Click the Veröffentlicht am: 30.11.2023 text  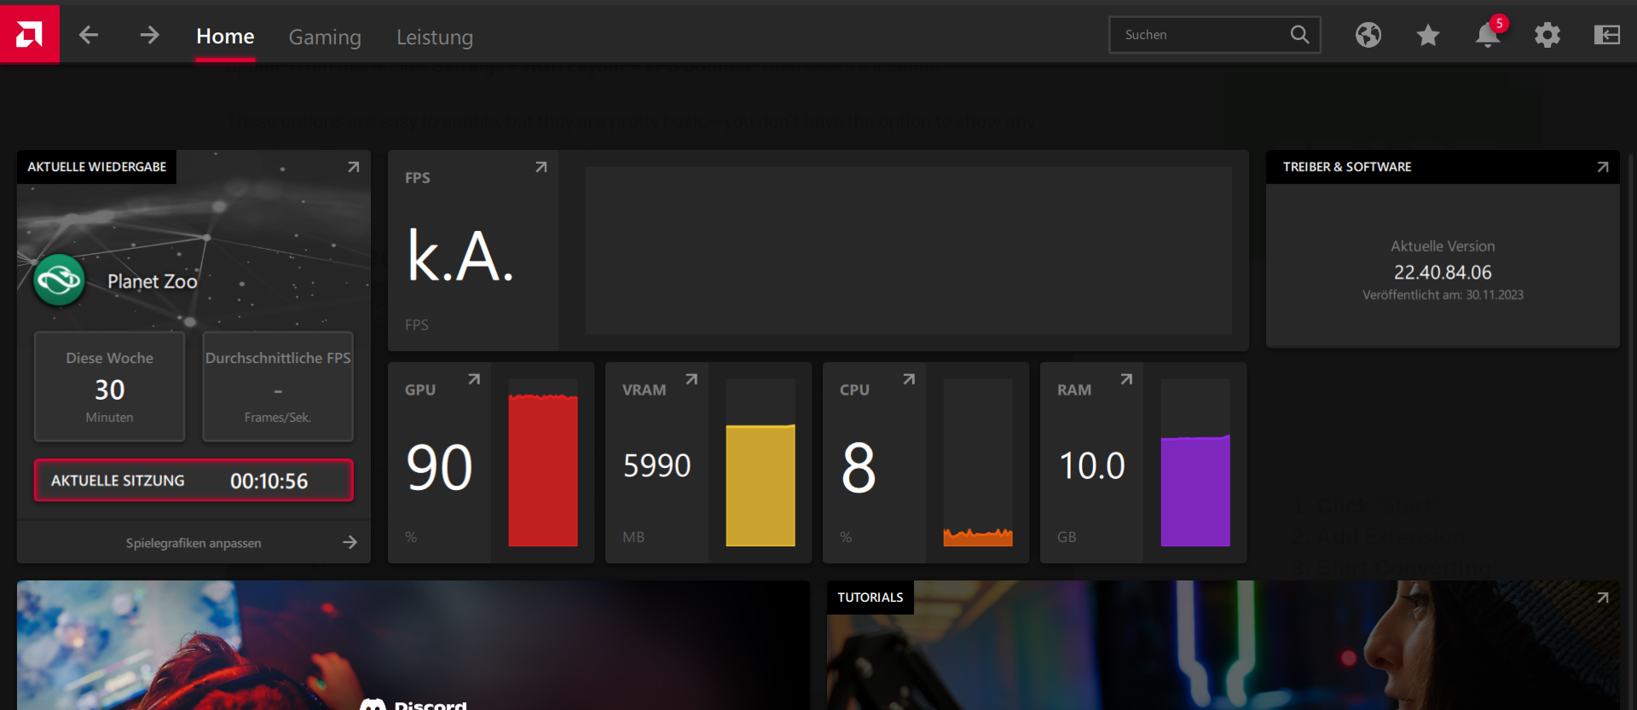pyautogui.click(x=1443, y=295)
